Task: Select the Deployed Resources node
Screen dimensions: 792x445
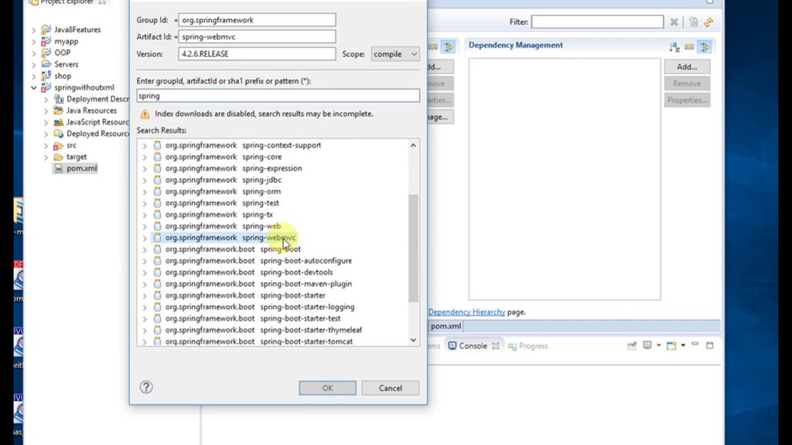Action: pyautogui.click(x=97, y=133)
